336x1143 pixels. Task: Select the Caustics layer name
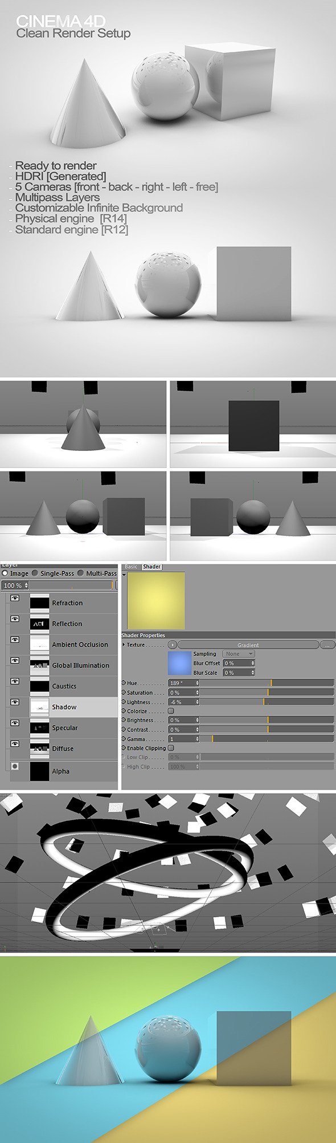click(x=64, y=686)
